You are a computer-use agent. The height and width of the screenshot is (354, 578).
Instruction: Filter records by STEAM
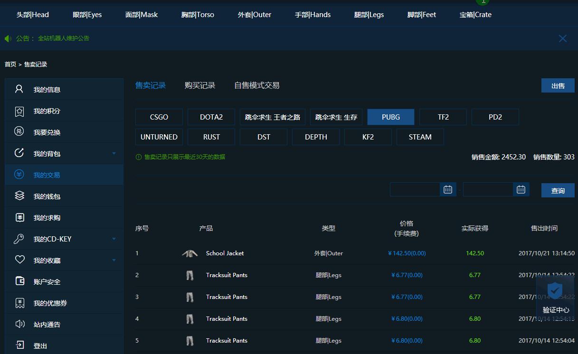pos(420,137)
